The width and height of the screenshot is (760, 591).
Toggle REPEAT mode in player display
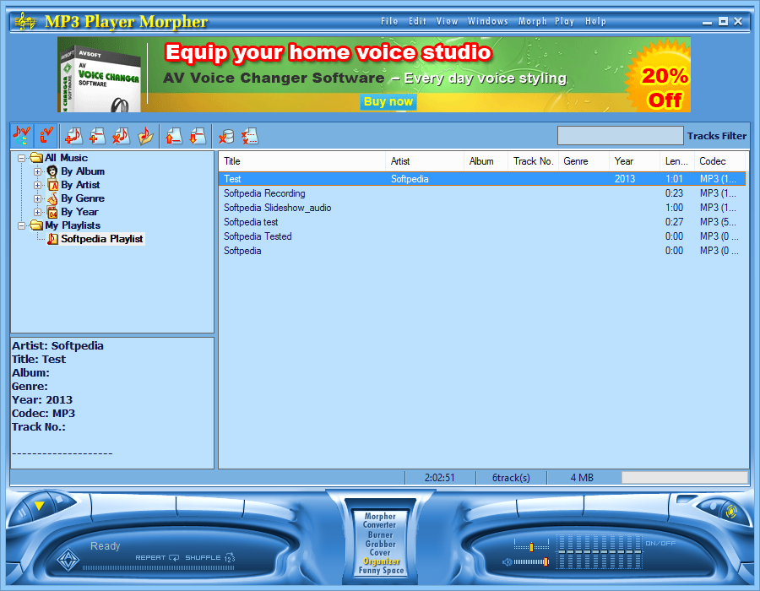pos(157,557)
